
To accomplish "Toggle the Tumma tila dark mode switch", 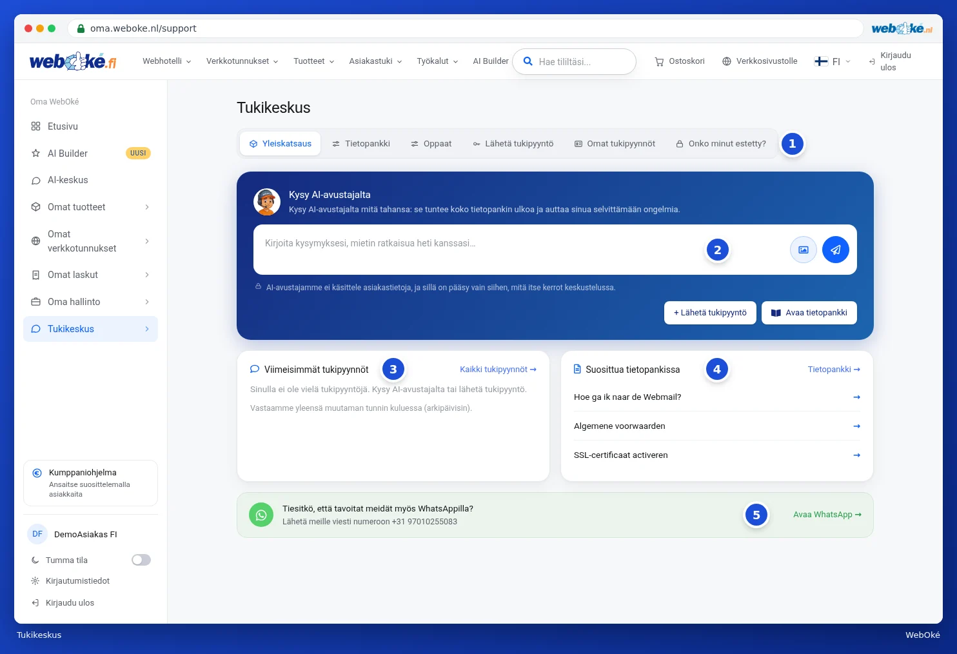I will (x=141, y=560).
